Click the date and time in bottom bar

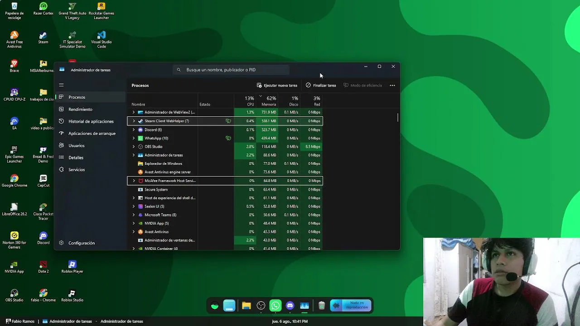point(290,321)
